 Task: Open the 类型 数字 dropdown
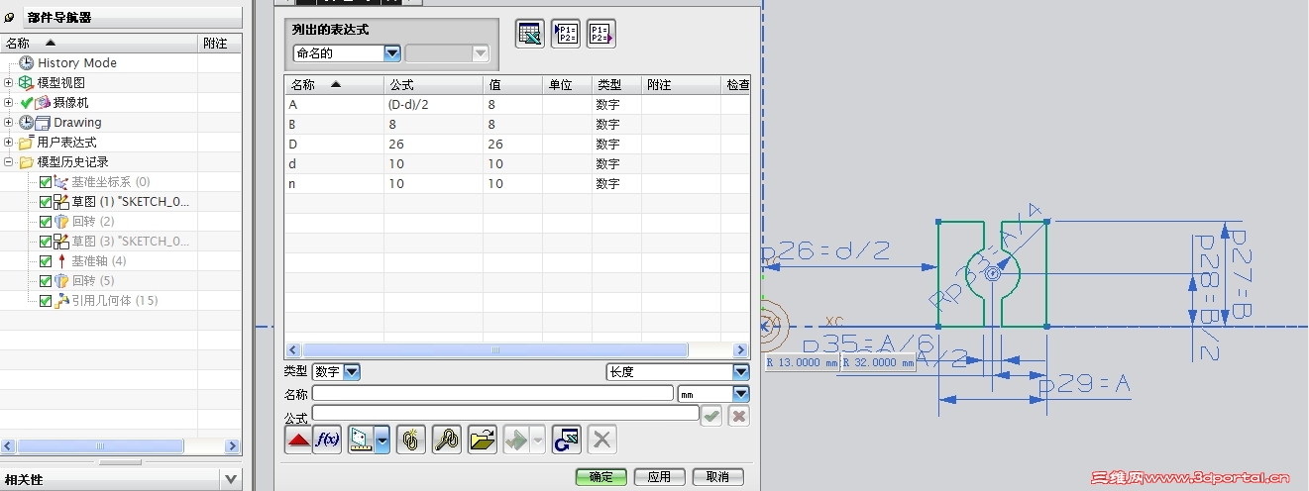tap(351, 372)
